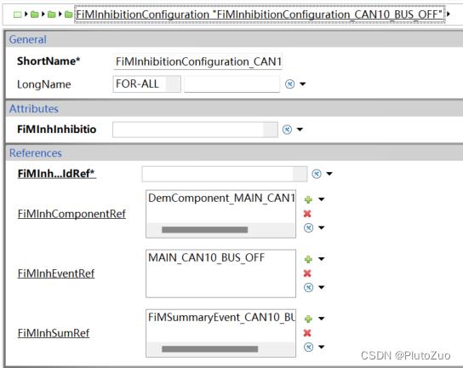Click green plus icon beside FiMInhEventRef

click(x=308, y=259)
